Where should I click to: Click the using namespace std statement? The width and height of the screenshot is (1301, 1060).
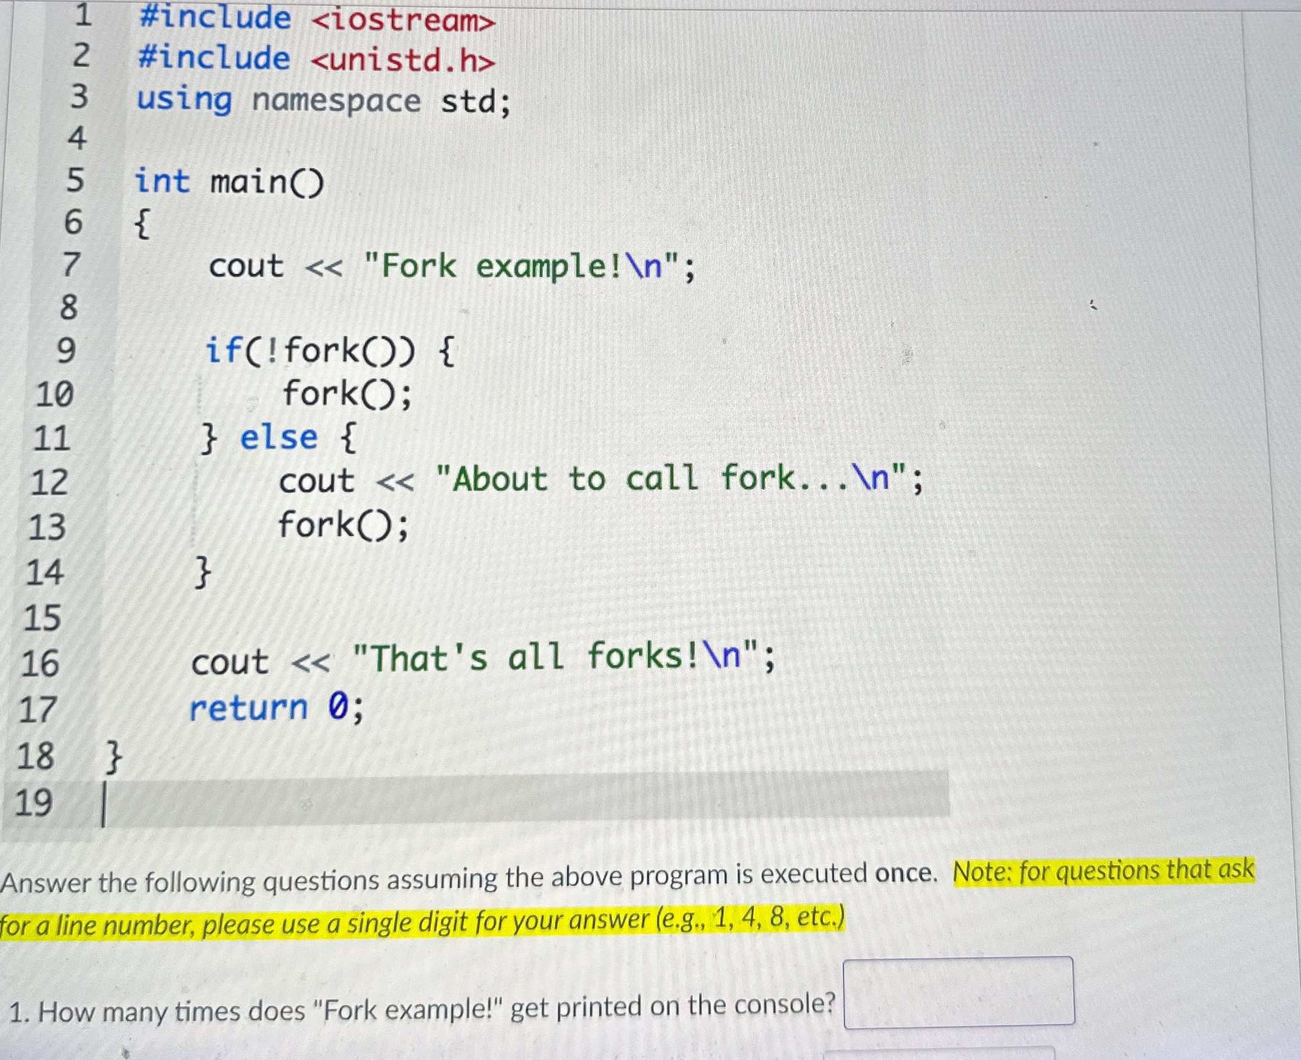pyautogui.click(x=321, y=101)
